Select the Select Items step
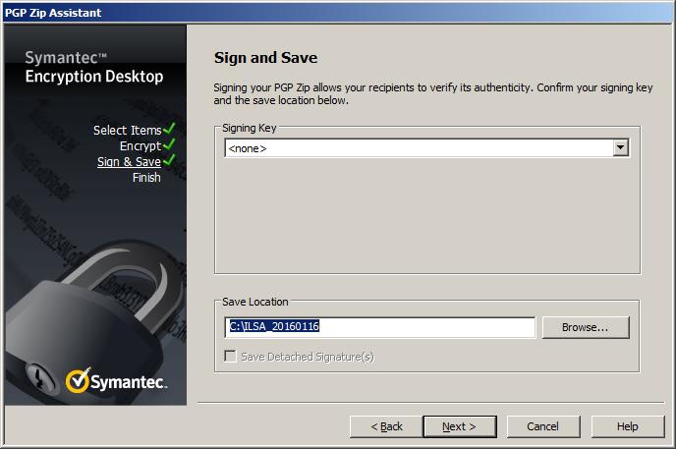676x449 pixels. click(127, 130)
